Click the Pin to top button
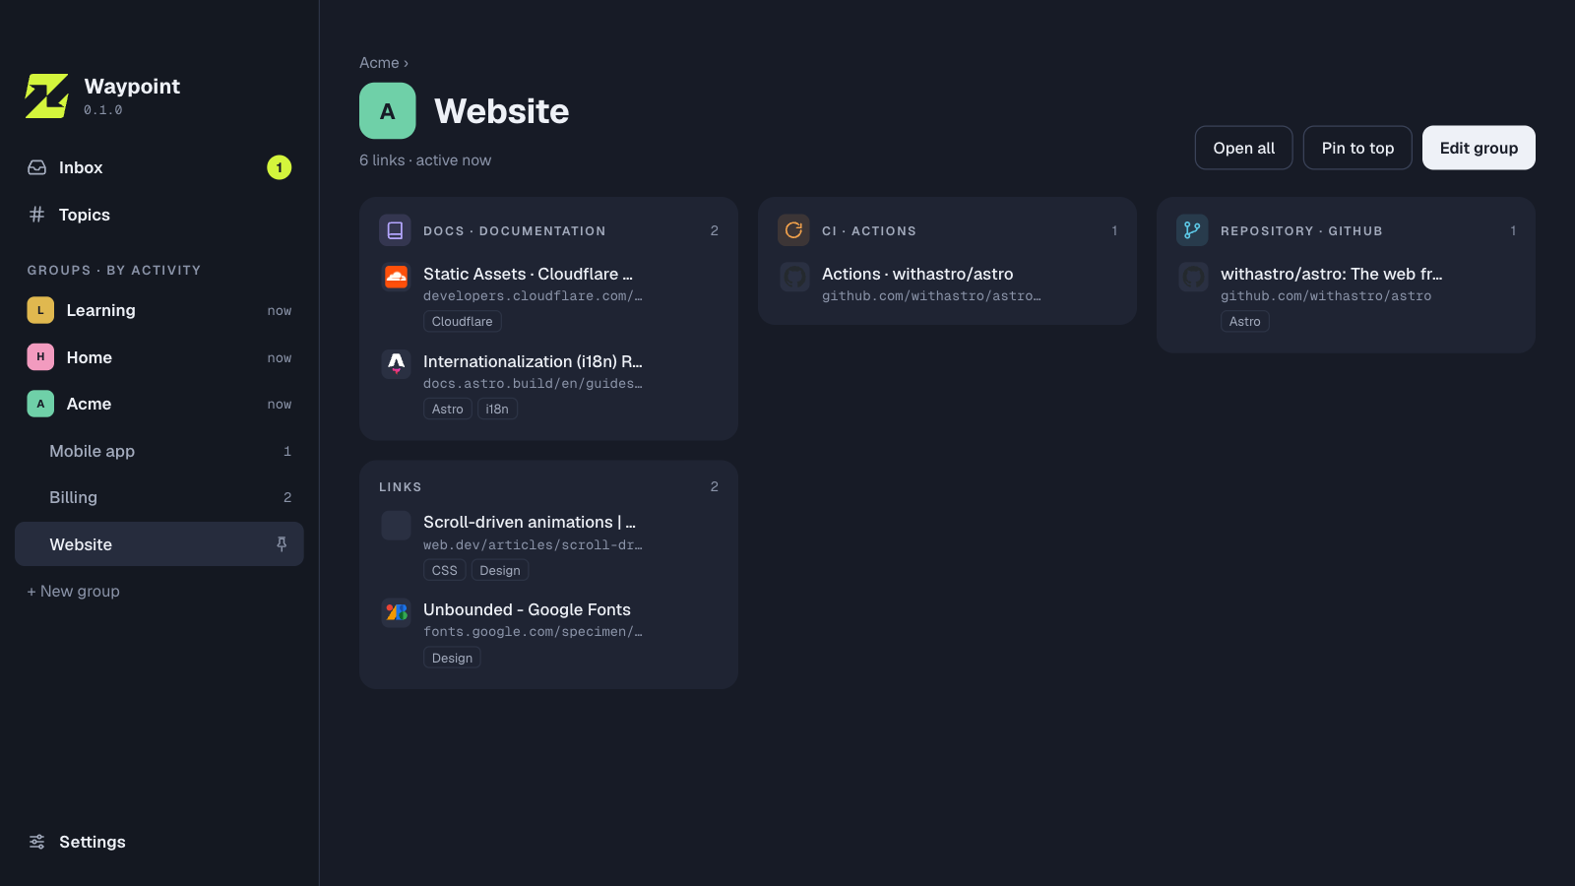Image resolution: width=1575 pixels, height=886 pixels. 1357,148
